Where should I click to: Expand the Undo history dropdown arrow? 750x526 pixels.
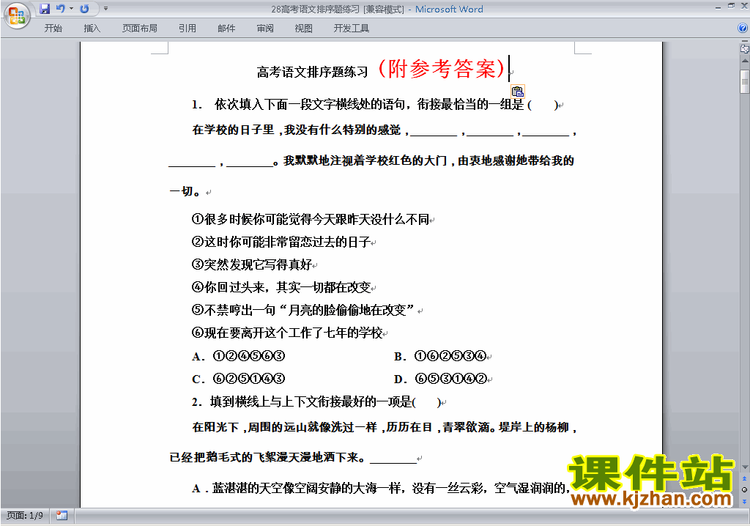click(71, 9)
